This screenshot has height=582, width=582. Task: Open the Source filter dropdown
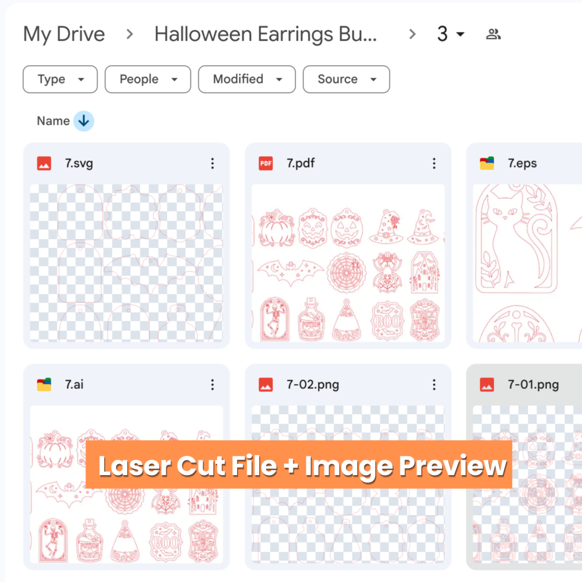[x=346, y=80]
